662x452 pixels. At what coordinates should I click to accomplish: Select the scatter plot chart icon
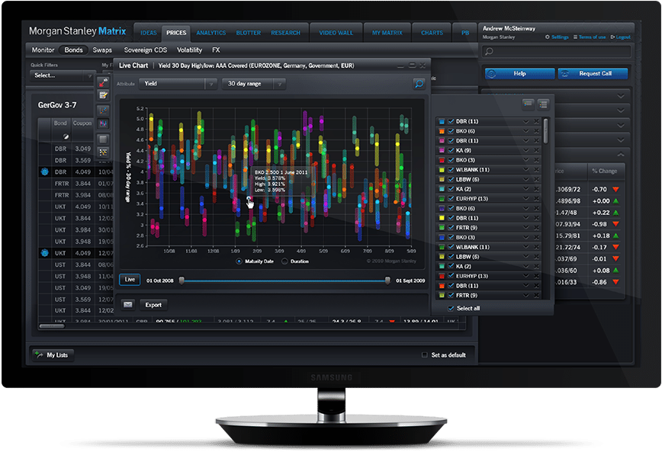click(x=103, y=111)
